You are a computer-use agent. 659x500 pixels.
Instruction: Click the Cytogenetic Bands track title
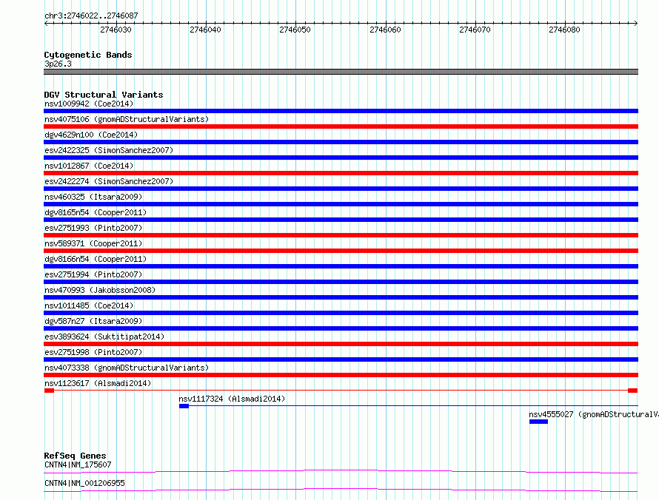point(88,55)
